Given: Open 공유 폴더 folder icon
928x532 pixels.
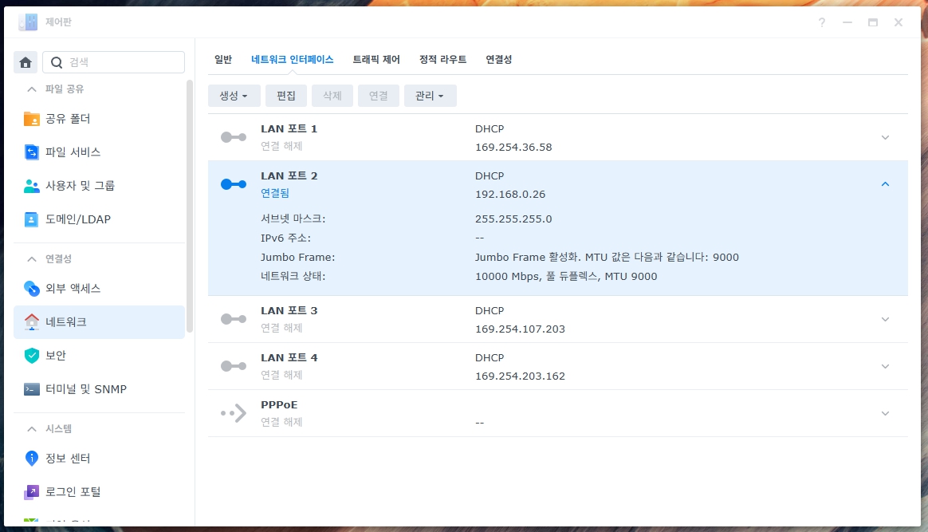Looking at the screenshot, I should coord(32,119).
